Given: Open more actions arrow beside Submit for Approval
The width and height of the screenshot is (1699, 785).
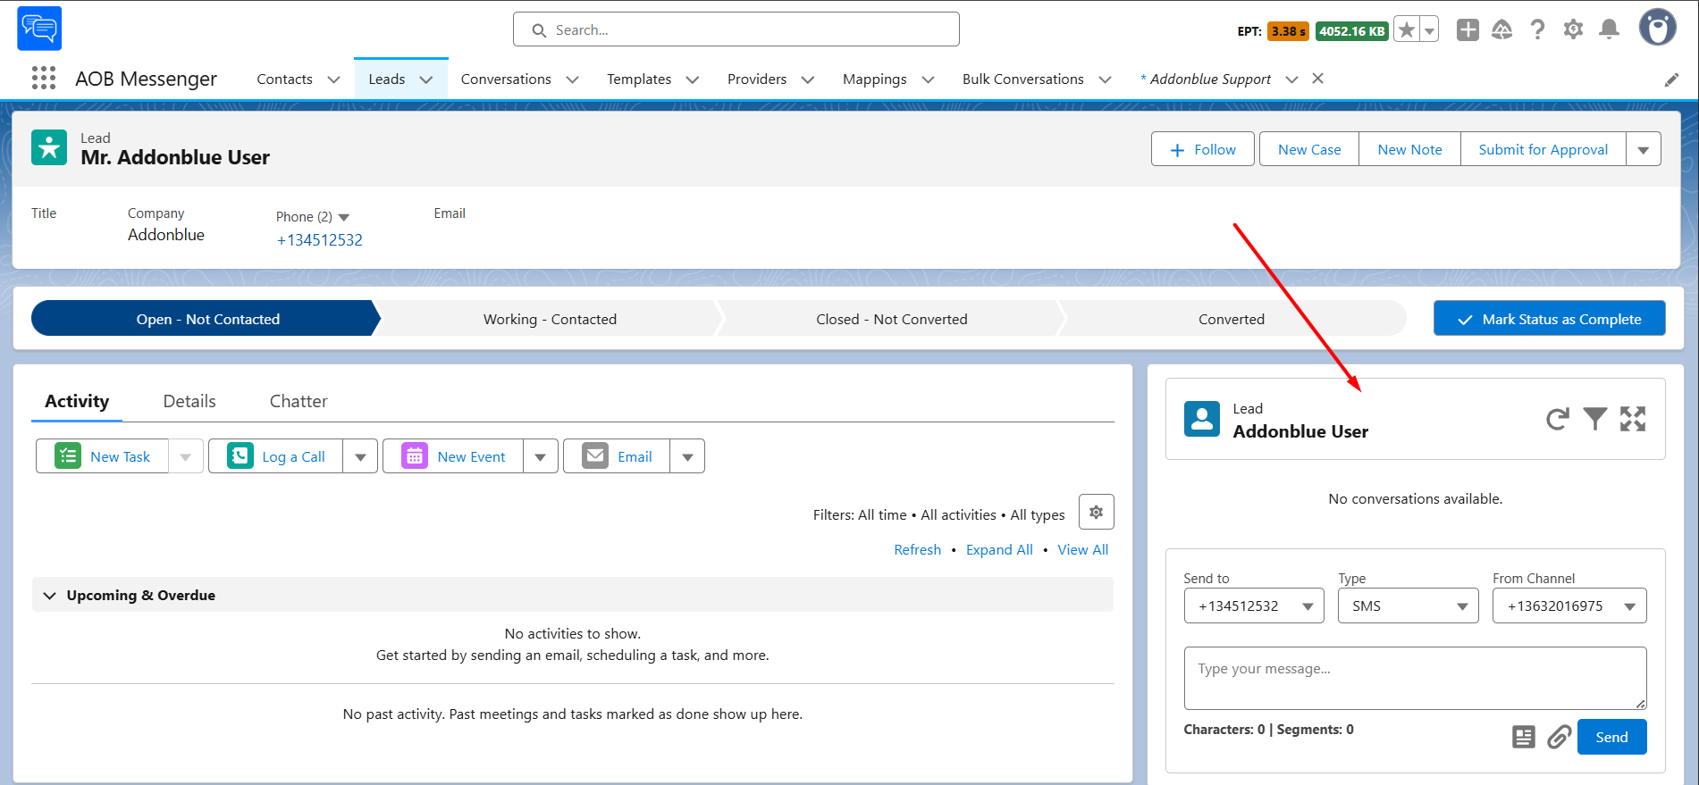Looking at the screenshot, I should click(1644, 149).
